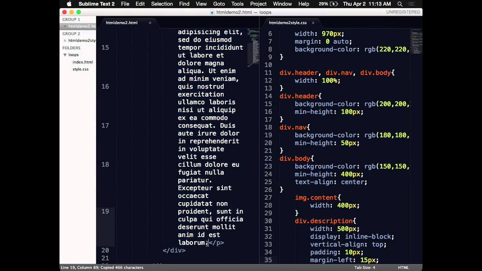The image size is (482, 271).
Task: Close the htmldemo2.html tab
Action: pyautogui.click(x=150, y=23)
